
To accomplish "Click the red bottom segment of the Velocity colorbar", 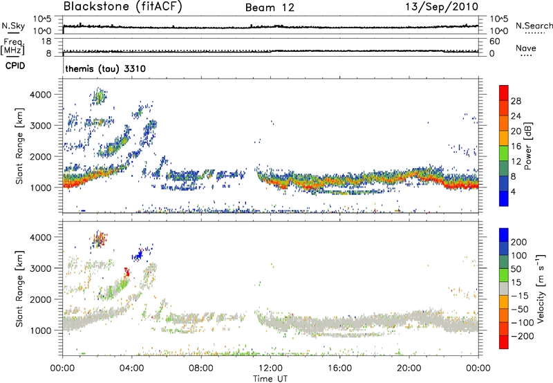I will [504, 342].
